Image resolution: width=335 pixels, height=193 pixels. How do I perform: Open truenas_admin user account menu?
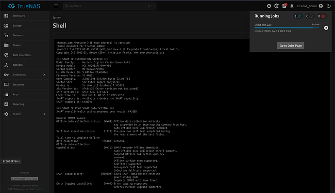click(310, 6)
